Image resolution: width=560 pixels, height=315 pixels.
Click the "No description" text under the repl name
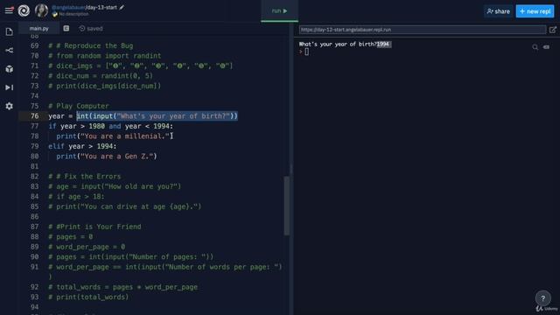(x=73, y=14)
